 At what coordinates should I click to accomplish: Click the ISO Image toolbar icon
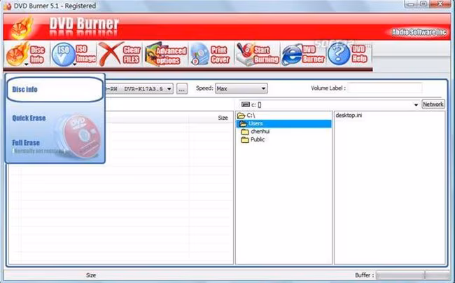[63, 54]
